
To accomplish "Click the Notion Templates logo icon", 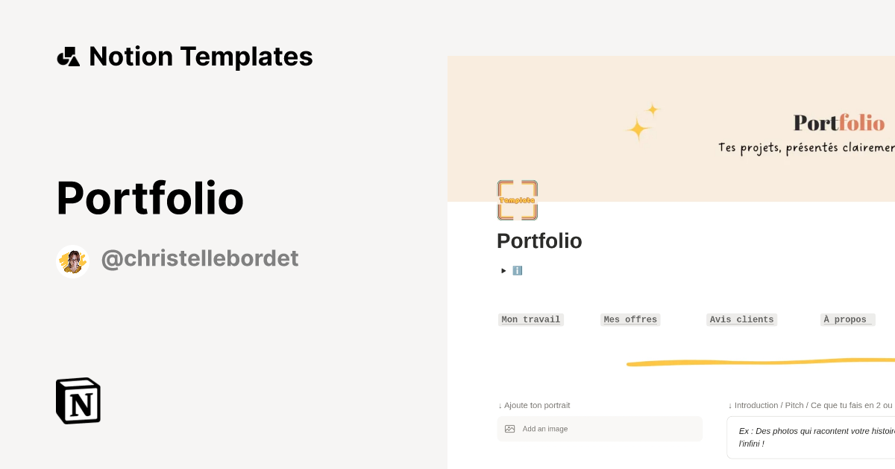I will 69,56.
